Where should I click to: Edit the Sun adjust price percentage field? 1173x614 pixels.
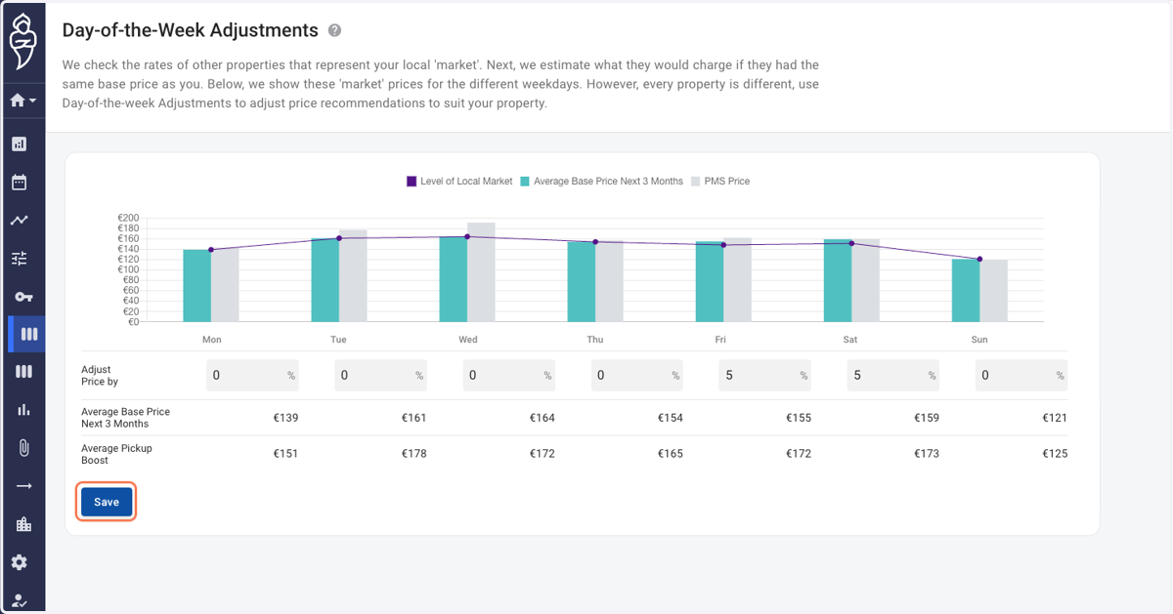1021,375
